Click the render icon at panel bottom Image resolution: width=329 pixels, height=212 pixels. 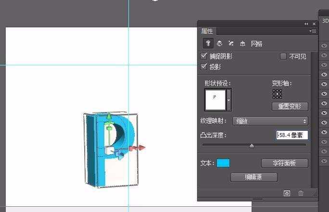[287, 193]
